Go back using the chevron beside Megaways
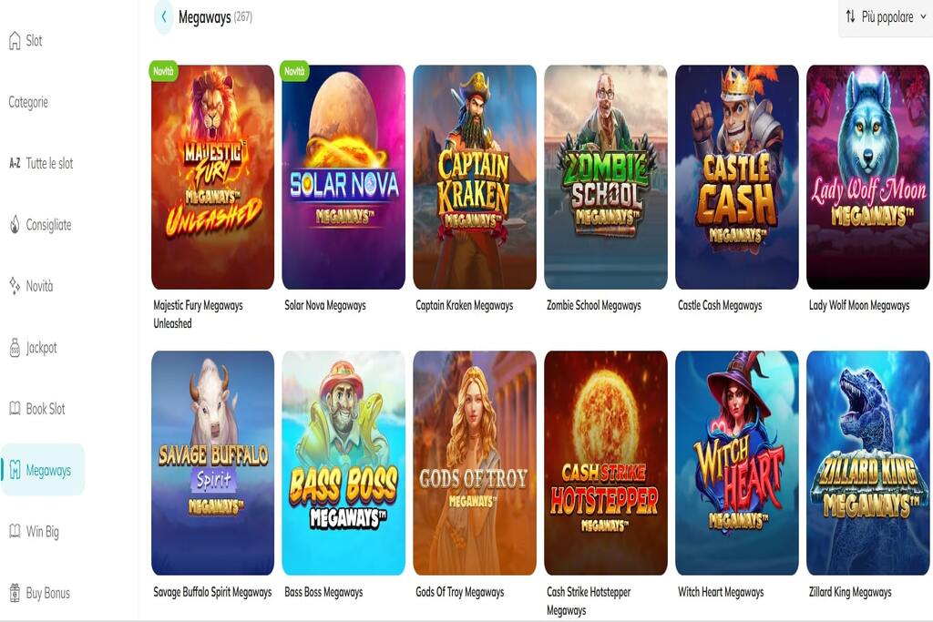933x622 pixels. coord(164,16)
